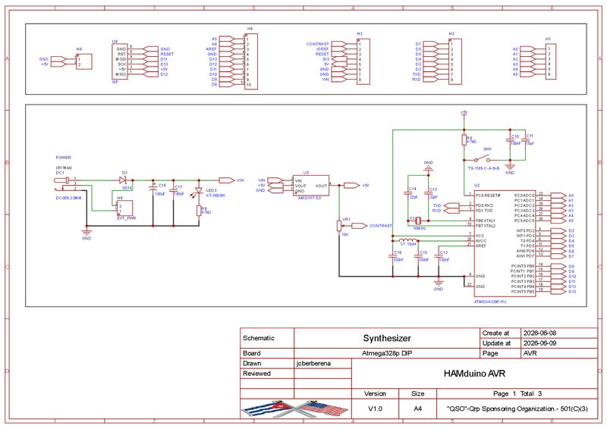
Task: Select the C10 100nF capacitor symbol
Action: (x=510, y=141)
